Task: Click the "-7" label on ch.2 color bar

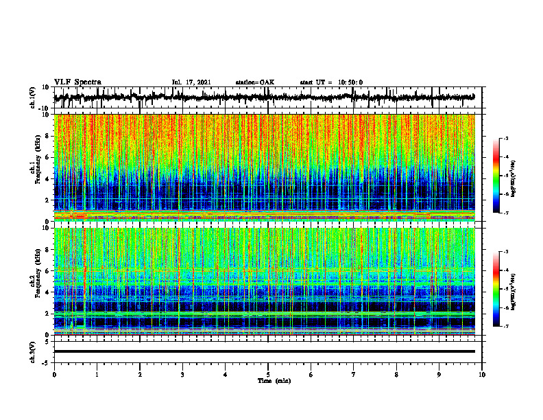Action: (x=506, y=327)
